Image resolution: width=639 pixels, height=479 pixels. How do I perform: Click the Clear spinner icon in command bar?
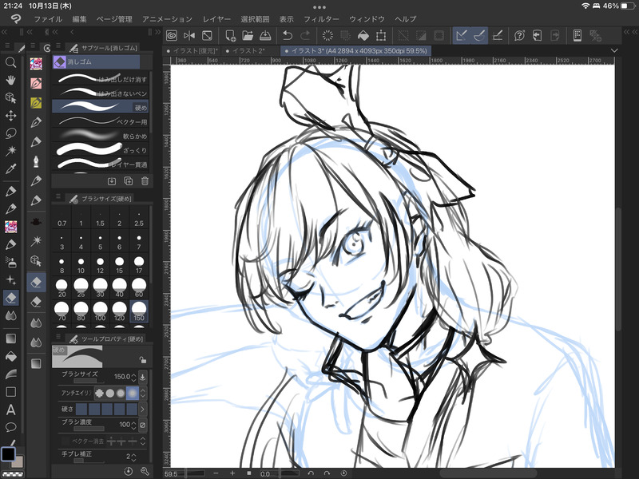click(x=327, y=36)
